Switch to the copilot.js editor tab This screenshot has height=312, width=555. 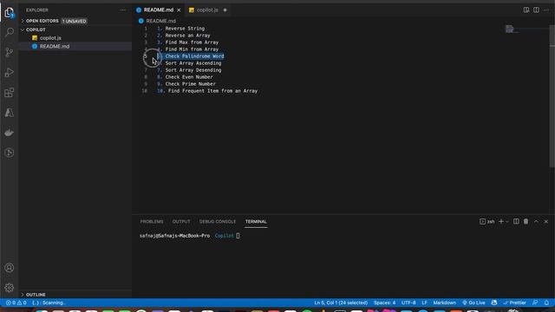point(207,10)
